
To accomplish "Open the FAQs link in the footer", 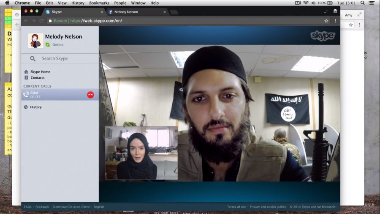I will click(28, 207).
